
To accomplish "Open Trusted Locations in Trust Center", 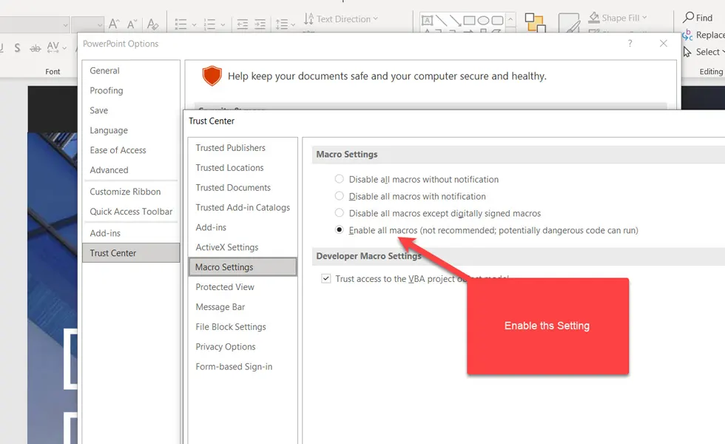I will coord(243,168).
